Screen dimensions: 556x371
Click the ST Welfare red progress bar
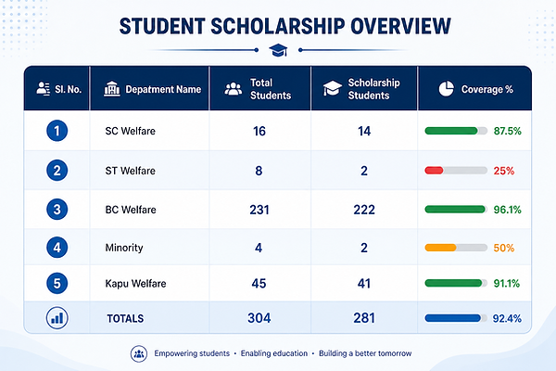(456, 171)
